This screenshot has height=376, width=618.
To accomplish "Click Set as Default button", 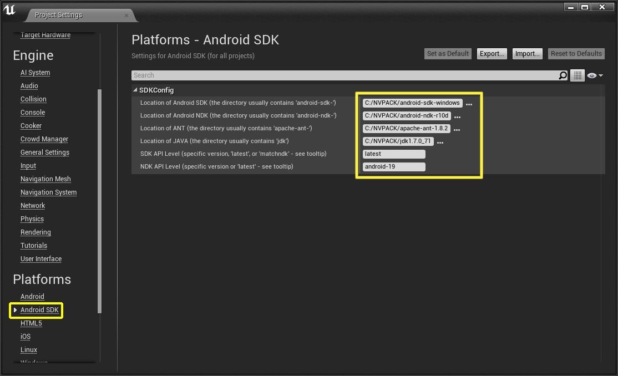I will tap(448, 54).
